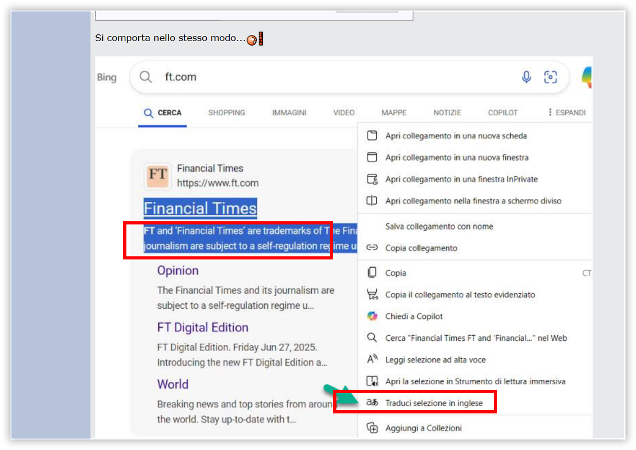
Task: Click the Bing search magnifier icon
Action: click(x=146, y=76)
